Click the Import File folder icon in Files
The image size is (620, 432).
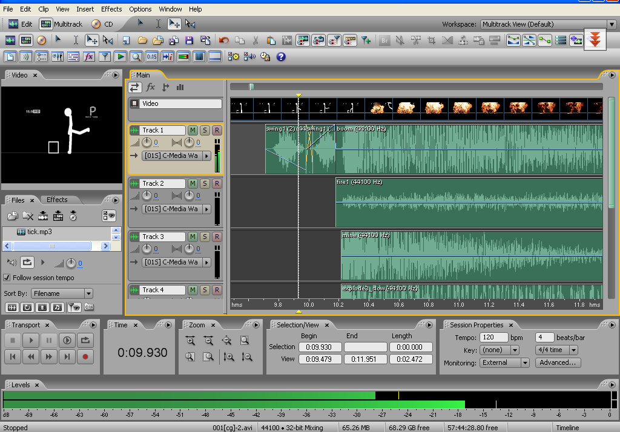point(12,215)
